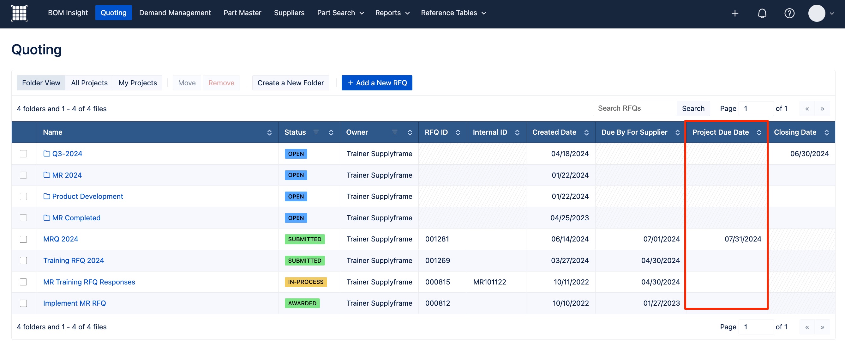Screen dimensions: 845x342
Task: Open the user account dropdown chevron
Action: tap(832, 14)
